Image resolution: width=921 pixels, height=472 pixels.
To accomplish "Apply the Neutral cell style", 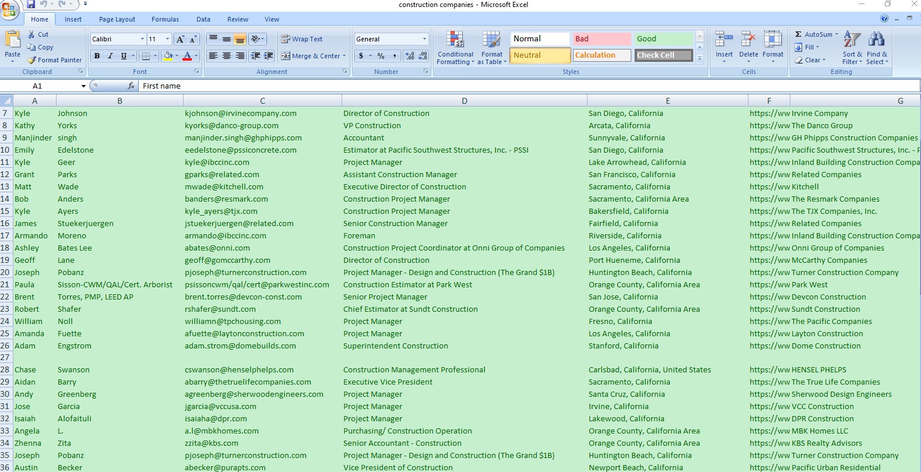I will click(x=540, y=55).
